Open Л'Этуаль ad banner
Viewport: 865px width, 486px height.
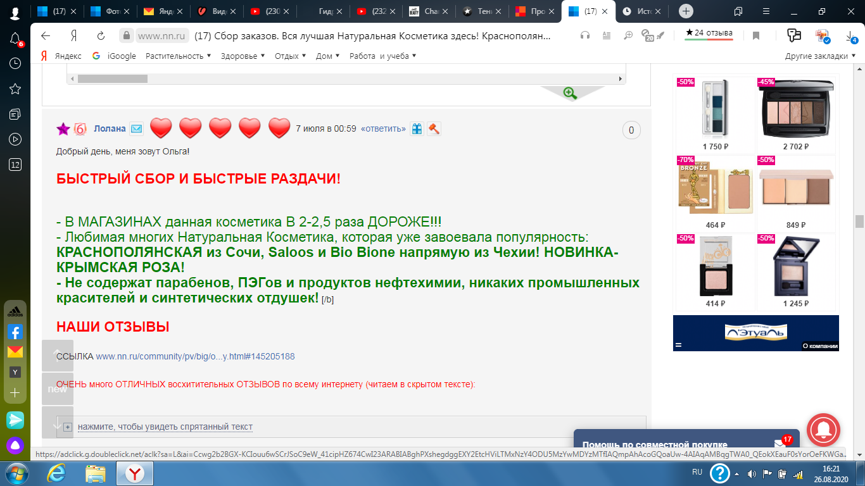click(x=755, y=333)
